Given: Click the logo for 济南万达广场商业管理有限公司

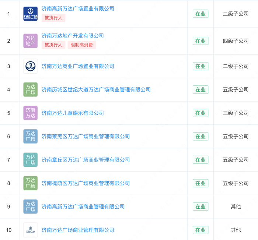Looking at the screenshot, I should tap(30, 230).
